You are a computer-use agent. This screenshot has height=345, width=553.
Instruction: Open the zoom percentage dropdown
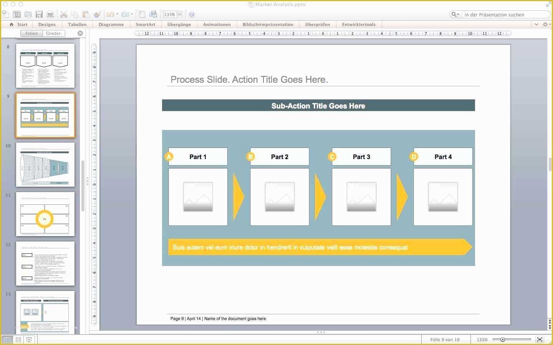click(x=179, y=14)
